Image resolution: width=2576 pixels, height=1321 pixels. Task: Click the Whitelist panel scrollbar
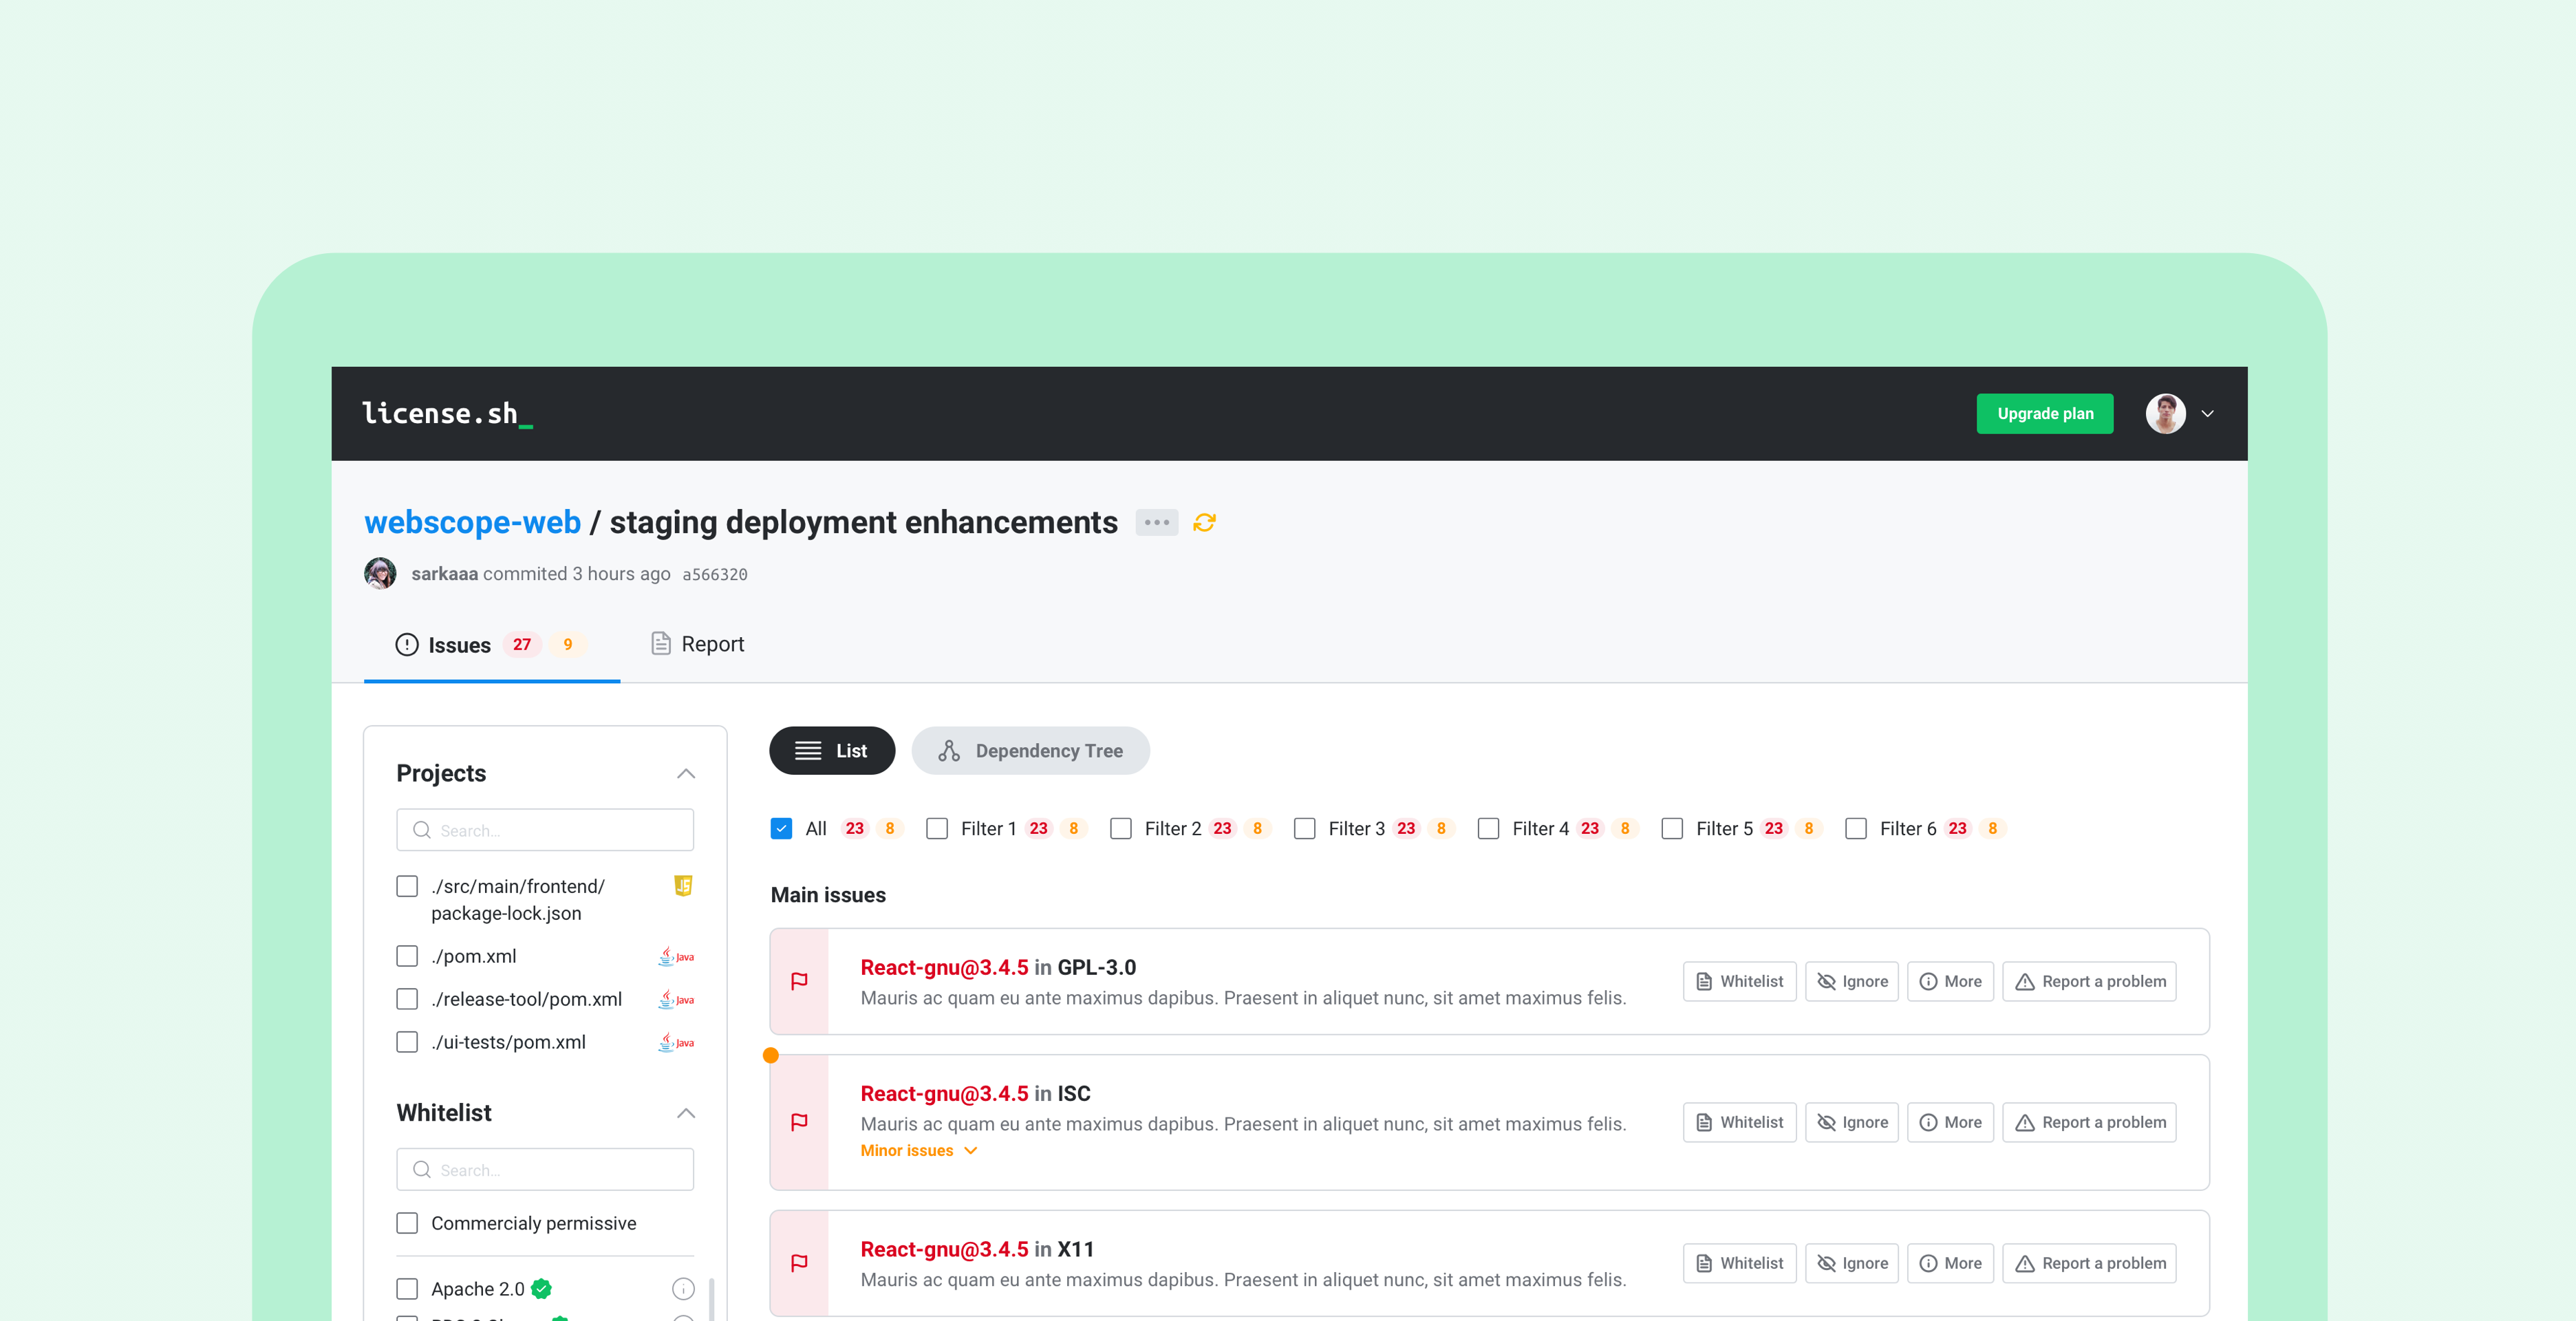(x=711, y=1298)
